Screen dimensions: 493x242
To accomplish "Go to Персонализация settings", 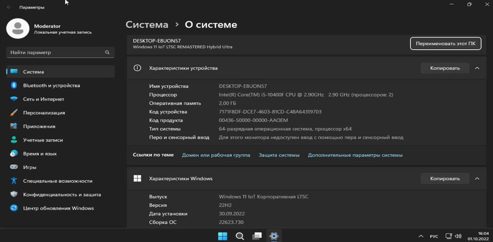I will click(60, 113).
